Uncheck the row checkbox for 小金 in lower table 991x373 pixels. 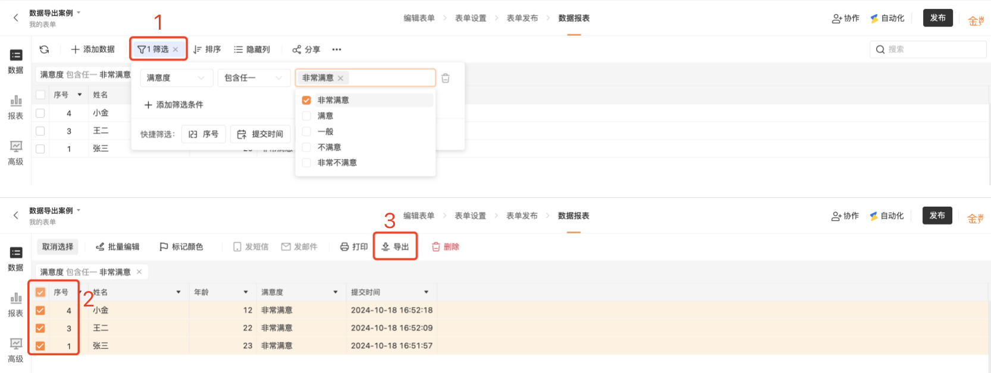click(40, 310)
